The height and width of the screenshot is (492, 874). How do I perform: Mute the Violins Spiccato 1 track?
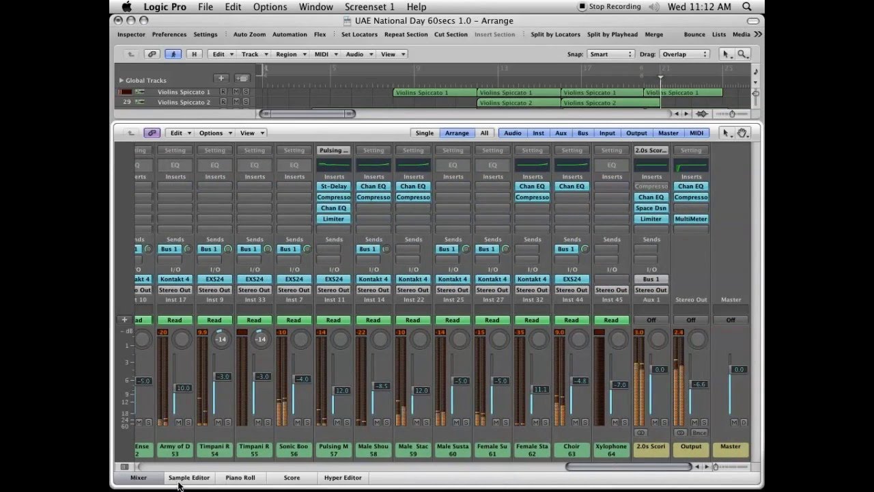pyautogui.click(x=236, y=92)
